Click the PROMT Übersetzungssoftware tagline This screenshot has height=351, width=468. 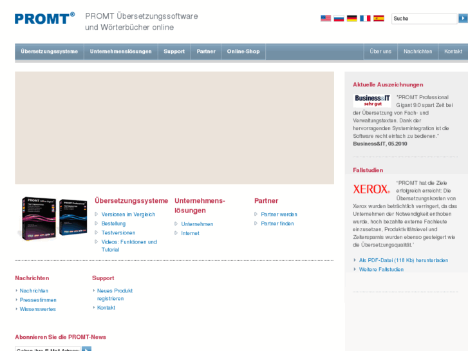pos(142,21)
